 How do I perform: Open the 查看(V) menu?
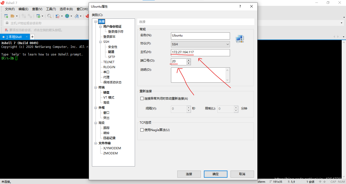click(x=37, y=9)
